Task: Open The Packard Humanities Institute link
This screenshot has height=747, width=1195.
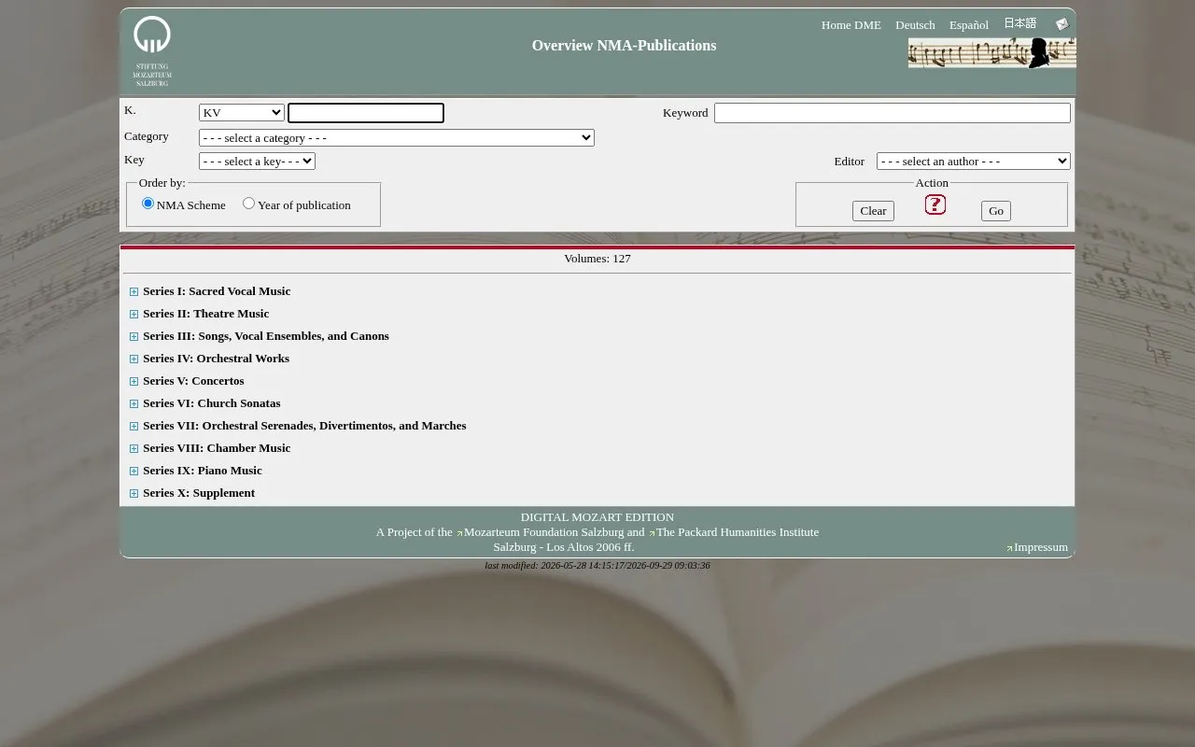Action: pyautogui.click(x=738, y=532)
